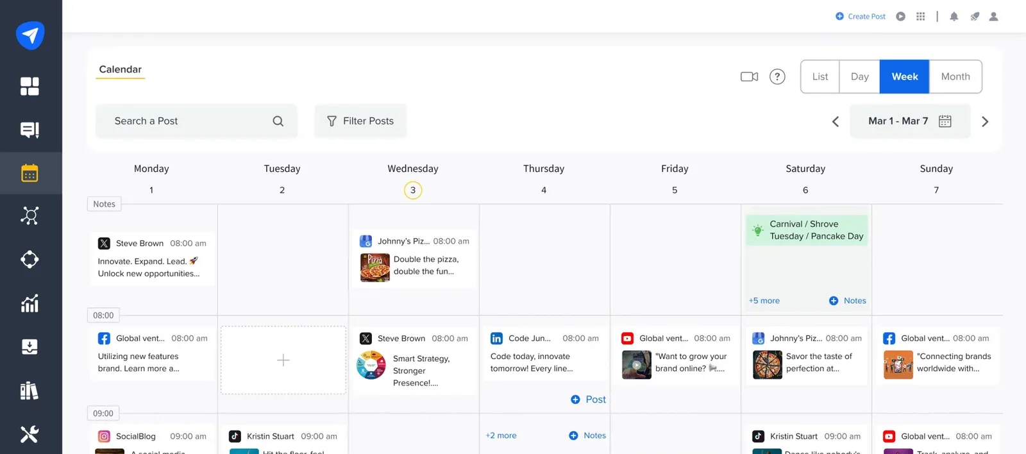Open the circular target icon in sidebar
1026x454 pixels.
coord(29,260)
